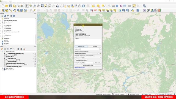Click the Выделить все button

[x=81, y=46]
